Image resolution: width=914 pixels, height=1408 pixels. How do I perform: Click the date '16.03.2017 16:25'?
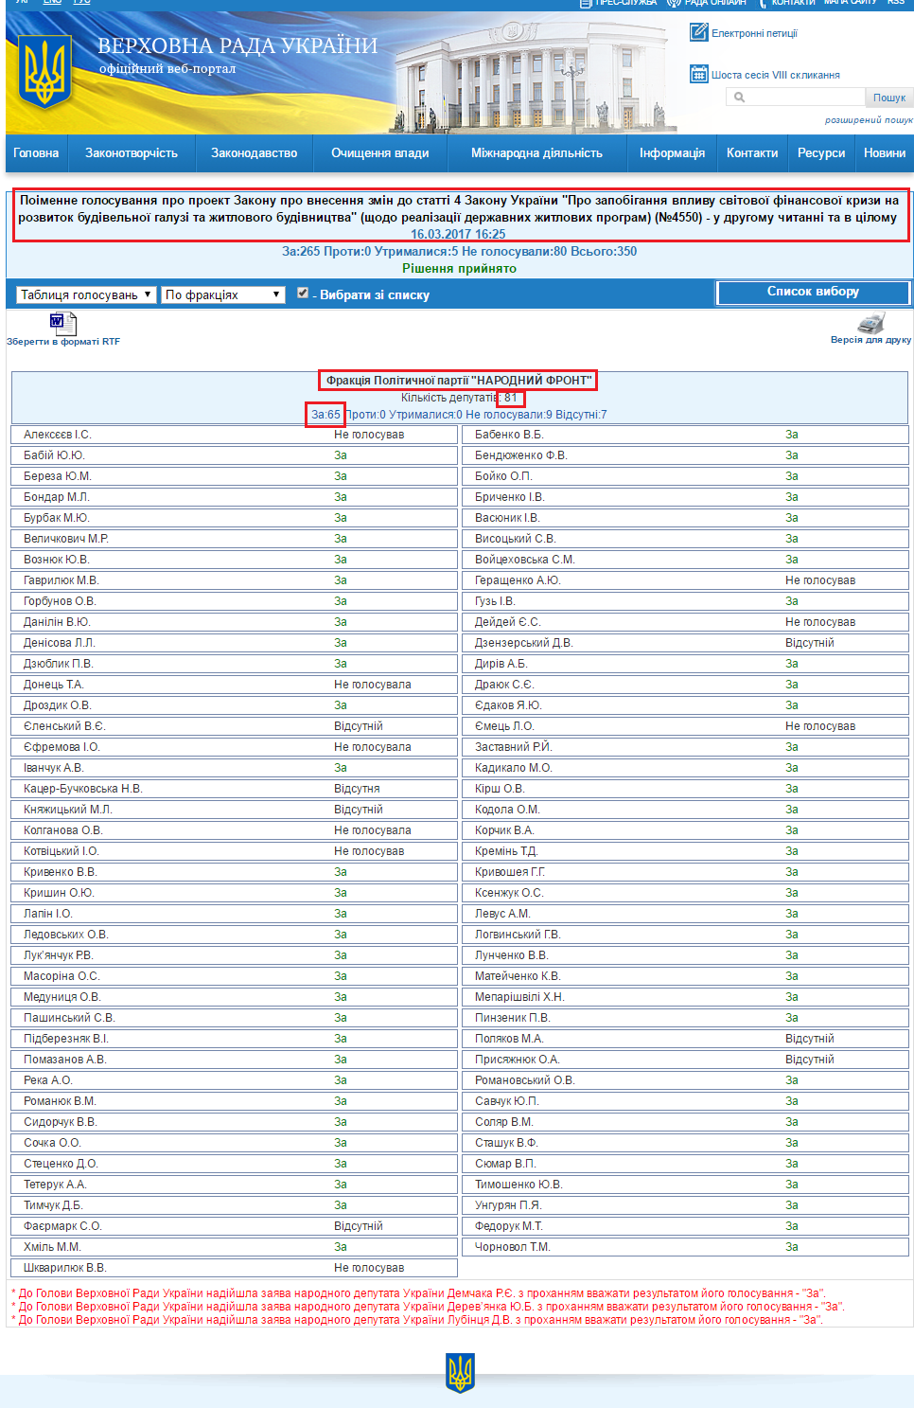[458, 234]
